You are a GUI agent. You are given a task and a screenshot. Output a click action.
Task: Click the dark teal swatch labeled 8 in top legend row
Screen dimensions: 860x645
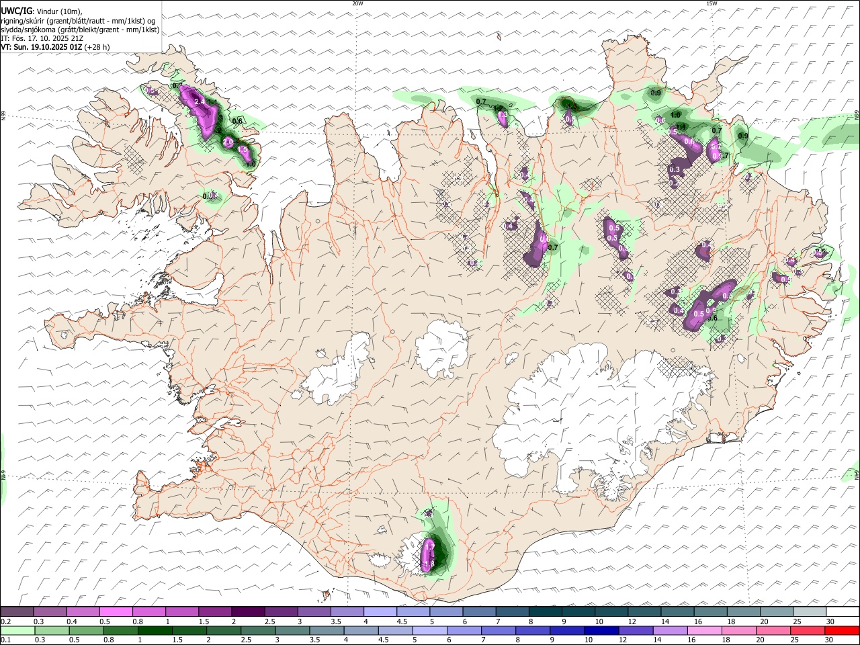[x=545, y=612]
